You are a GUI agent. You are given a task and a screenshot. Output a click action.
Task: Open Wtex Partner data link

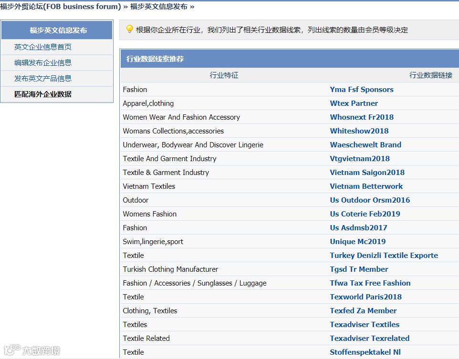click(354, 103)
